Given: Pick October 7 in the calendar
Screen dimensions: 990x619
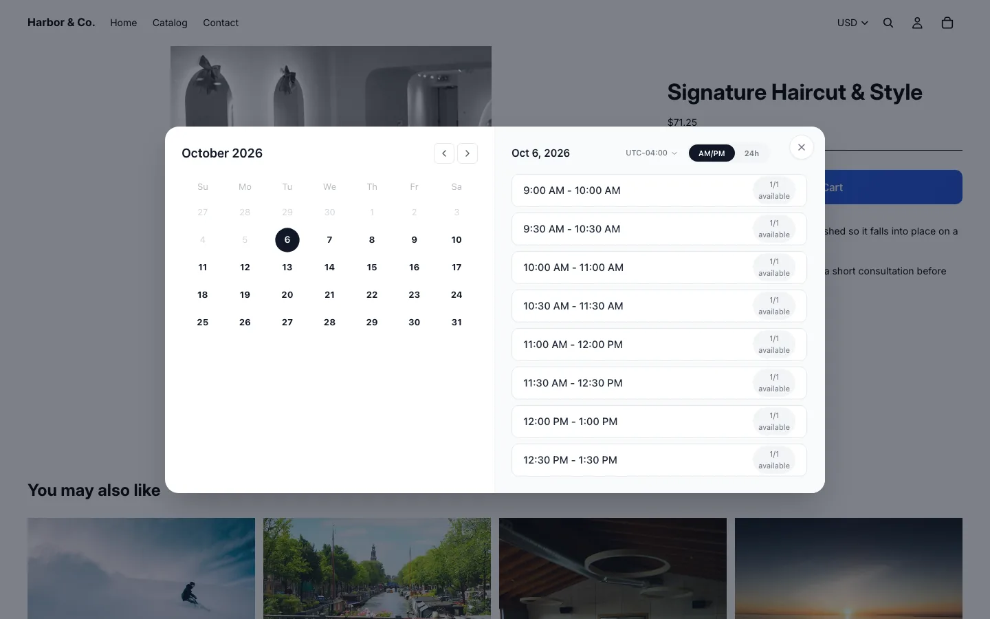Looking at the screenshot, I should (x=330, y=240).
